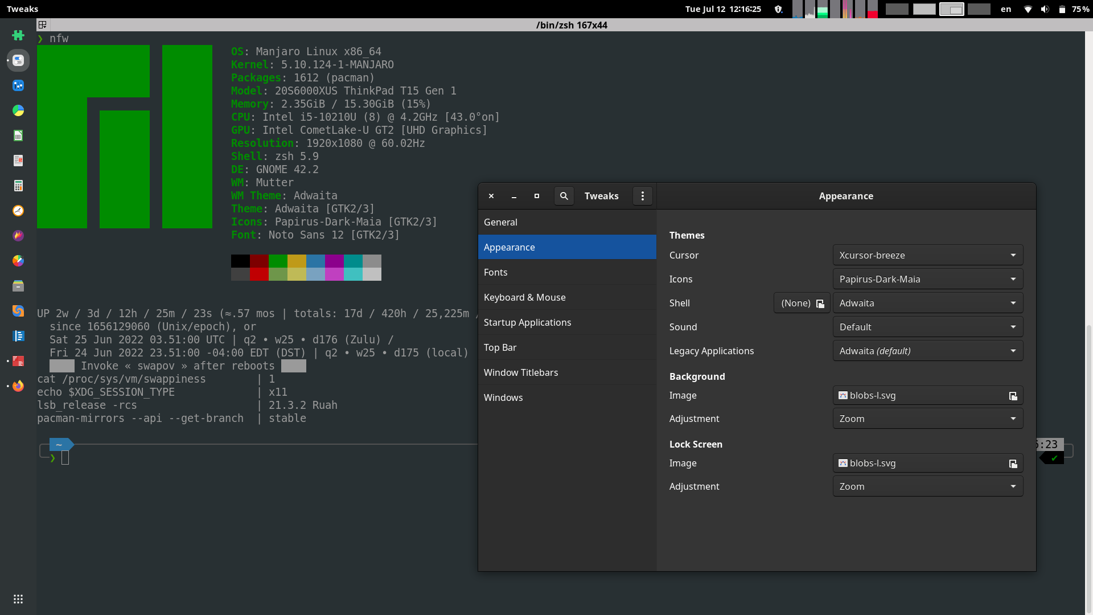Maximize the Tweaks window
This screenshot has height=615, width=1093.
pos(537,196)
